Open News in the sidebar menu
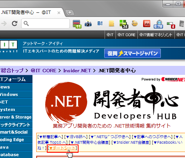 pos(16,87)
